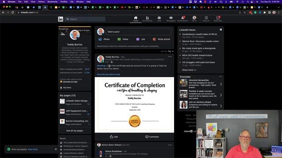Open the Notifications bell icon

pyautogui.click(x=183, y=19)
